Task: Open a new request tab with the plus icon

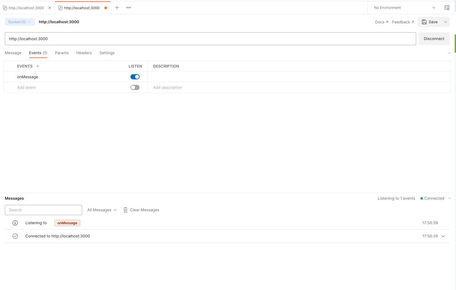Action: tap(117, 7)
